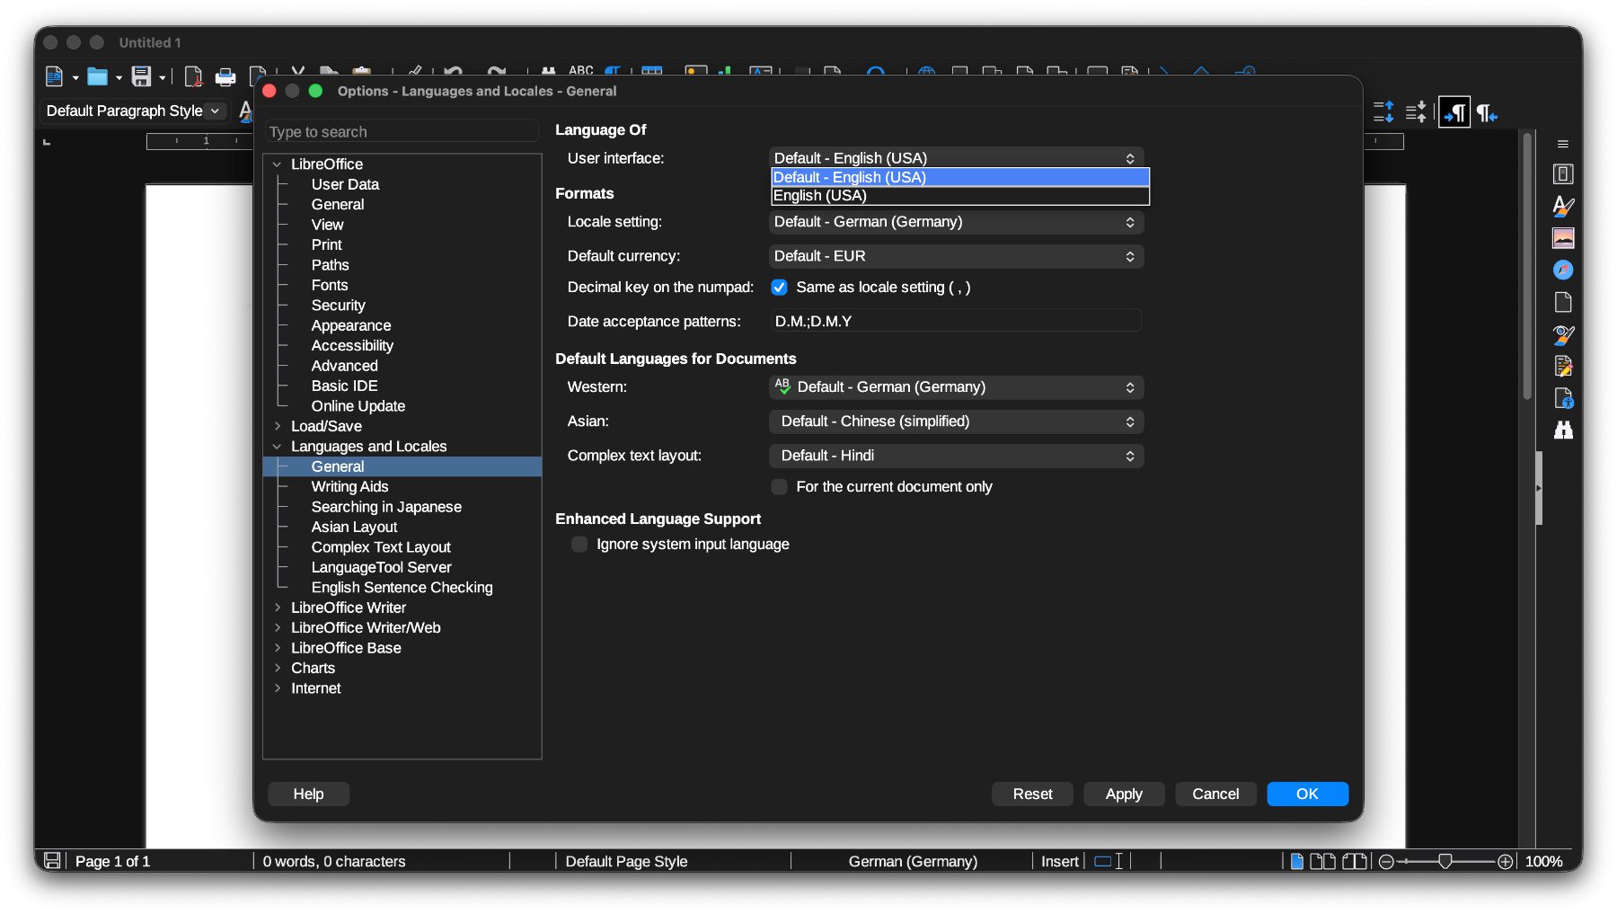Select Writing Aids in the options tree
The height and width of the screenshot is (914, 1617).
click(349, 486)
